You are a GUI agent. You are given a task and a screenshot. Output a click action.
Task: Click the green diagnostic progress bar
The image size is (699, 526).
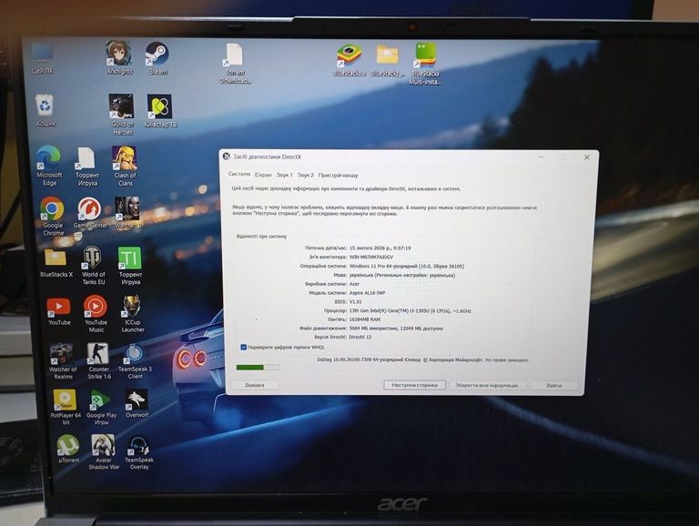click(x=258, y=368)
